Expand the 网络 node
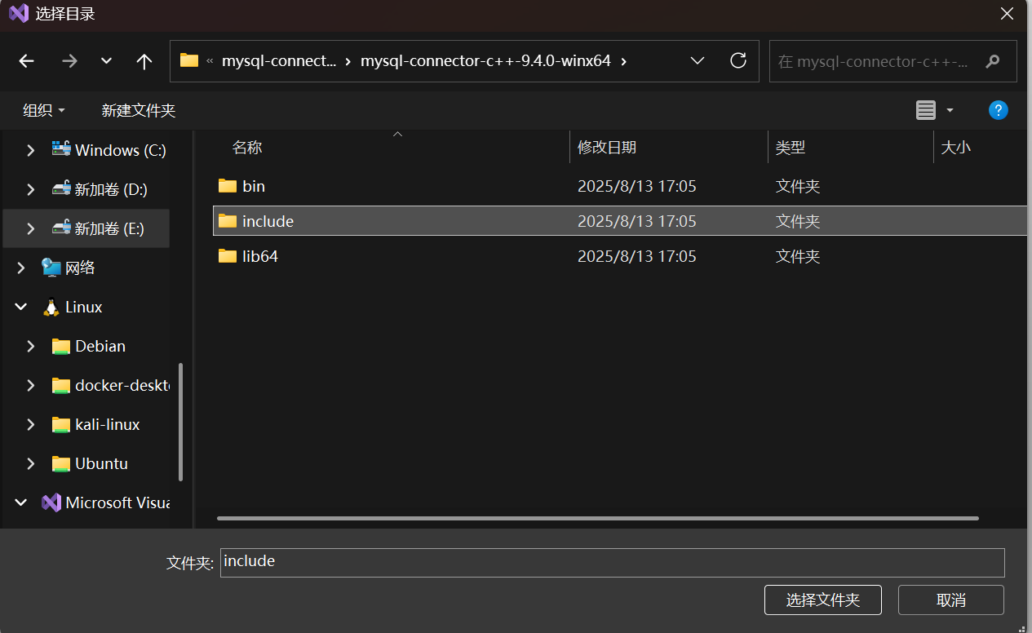This screenshot has height=633, width=1032. coord(21,268)
